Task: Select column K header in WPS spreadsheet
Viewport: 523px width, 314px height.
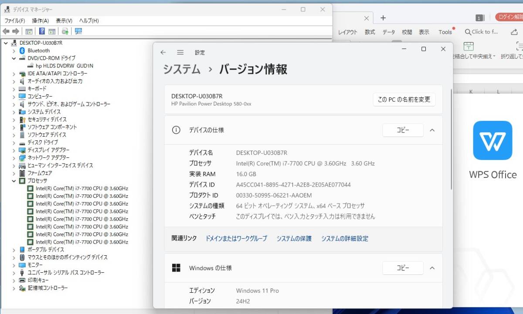Action: point(471,91)
